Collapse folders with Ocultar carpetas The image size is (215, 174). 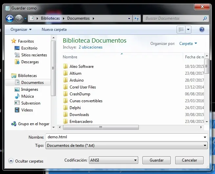click(x=26, y=161)
